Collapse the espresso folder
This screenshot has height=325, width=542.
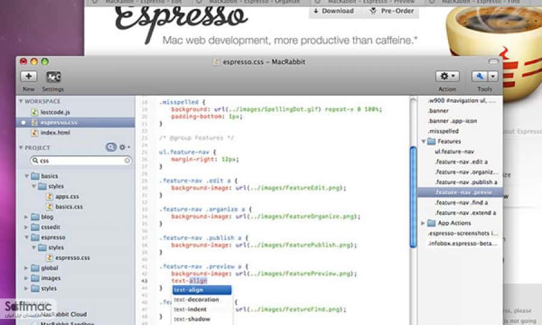point(26,237)
